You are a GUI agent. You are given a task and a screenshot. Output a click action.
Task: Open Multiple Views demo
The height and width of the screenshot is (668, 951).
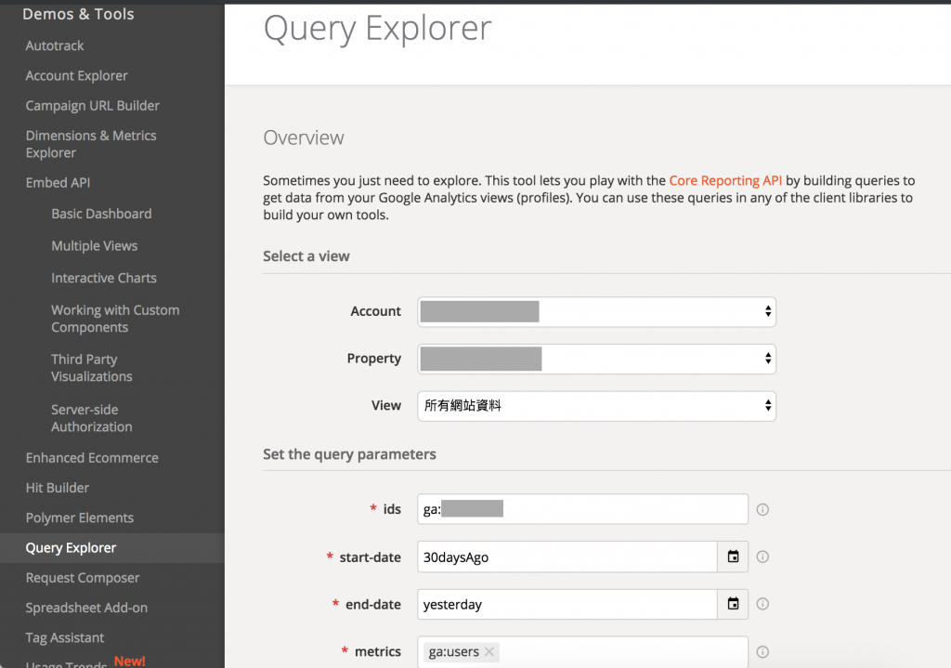click(94, 245)
